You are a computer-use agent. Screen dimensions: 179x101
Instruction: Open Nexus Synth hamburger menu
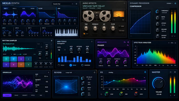click(x=76, y=4)
